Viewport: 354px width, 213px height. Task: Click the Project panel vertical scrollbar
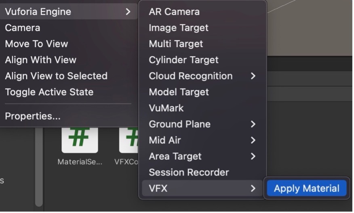[39, 167]
